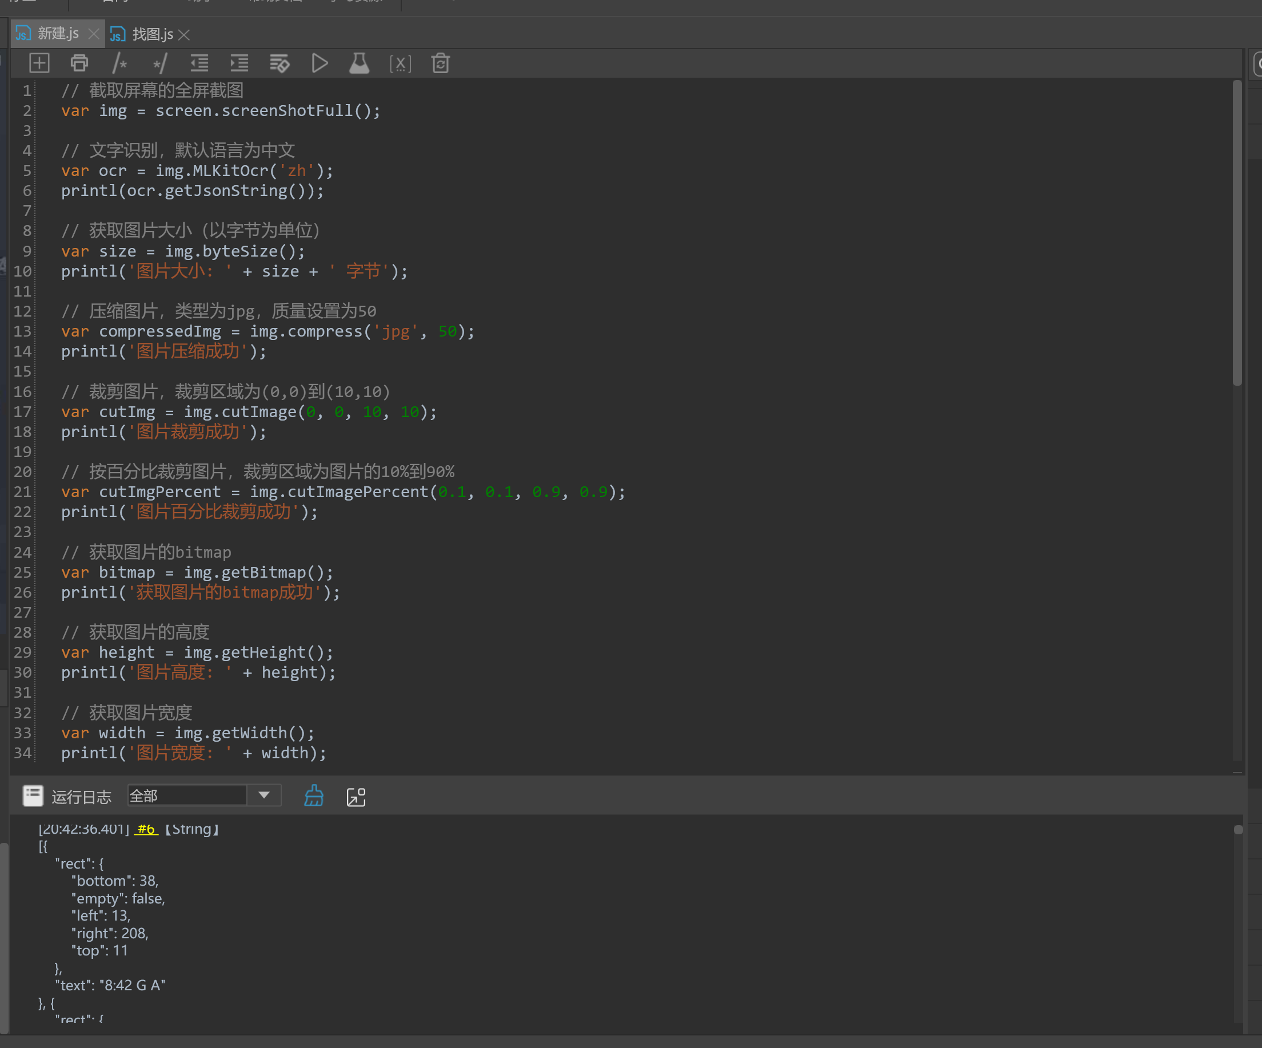Click the flask test icon in the toolbar
The height and width of the screenshot is (1048, 1262).
pos(360,63)
